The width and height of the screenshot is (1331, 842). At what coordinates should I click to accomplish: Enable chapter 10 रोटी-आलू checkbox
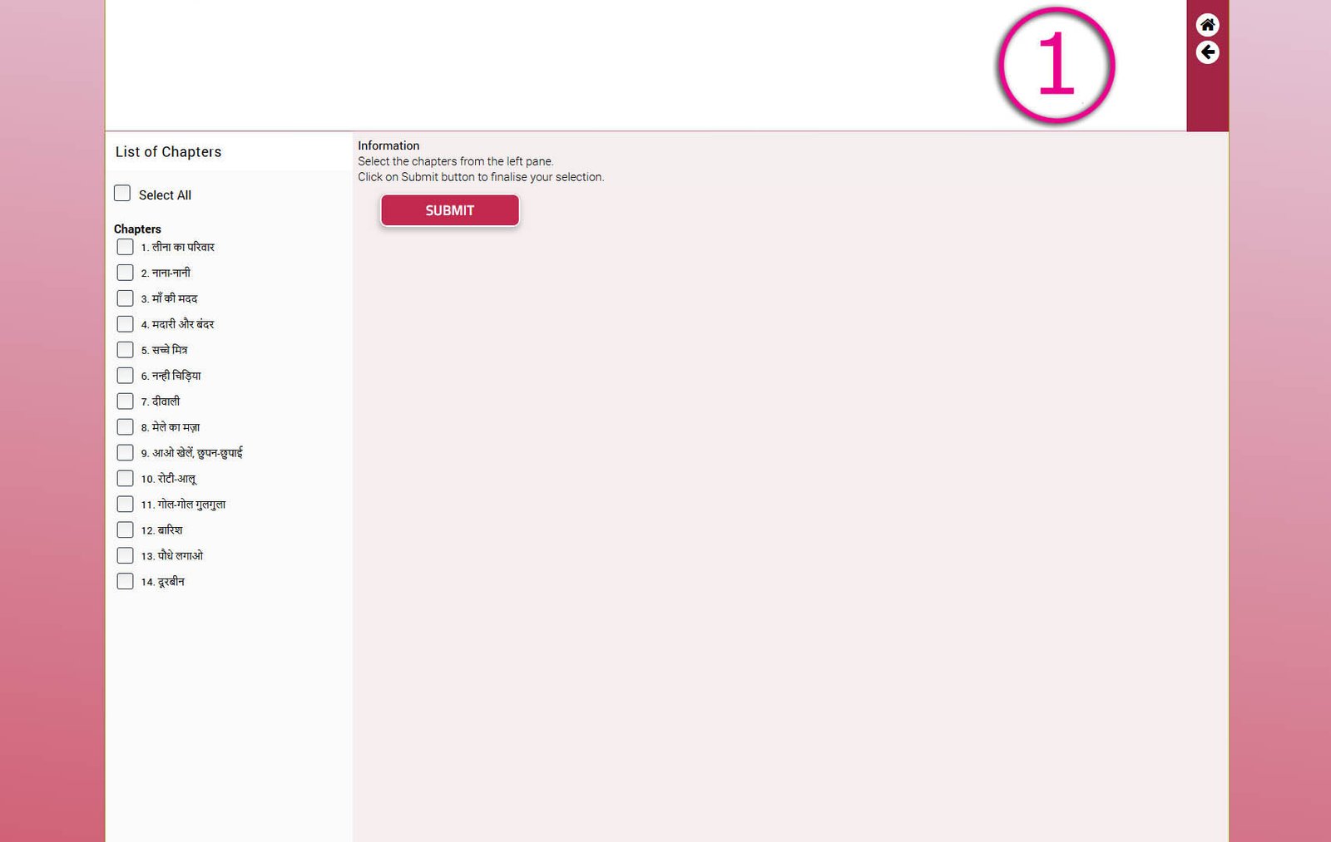pyautogui.click(x=125, y=479)
